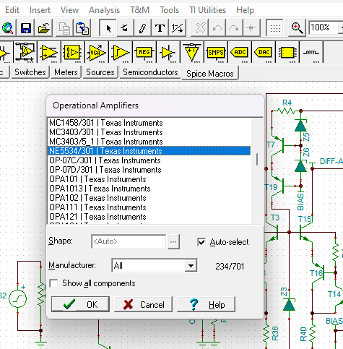Insert the IC chip package component
The width and height of the screenshot is (343, 349).
(x=287, y=52)
